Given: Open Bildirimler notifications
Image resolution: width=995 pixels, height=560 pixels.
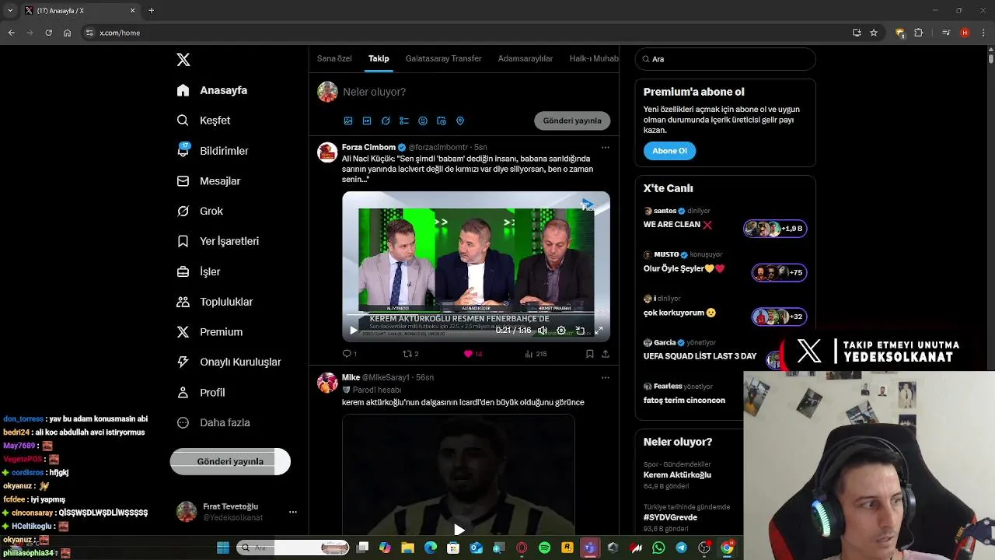Looking at the screenshot, I should click(x=213, y=151).
